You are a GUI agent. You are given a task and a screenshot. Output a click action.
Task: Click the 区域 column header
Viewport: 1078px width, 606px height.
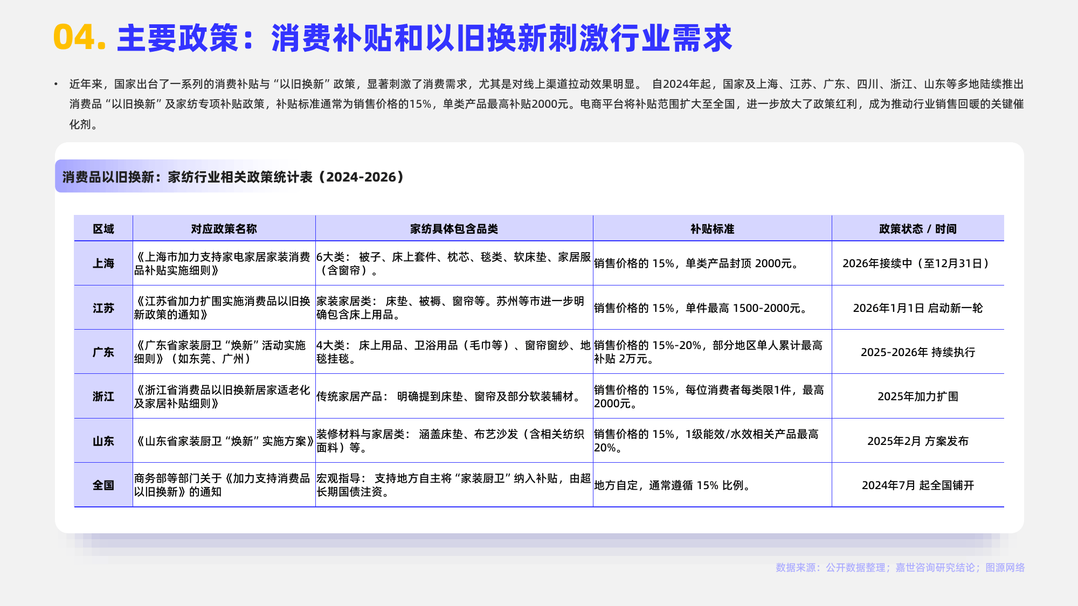pos(103,229)
